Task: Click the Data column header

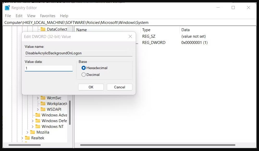Action: click(x=186, y=30)
